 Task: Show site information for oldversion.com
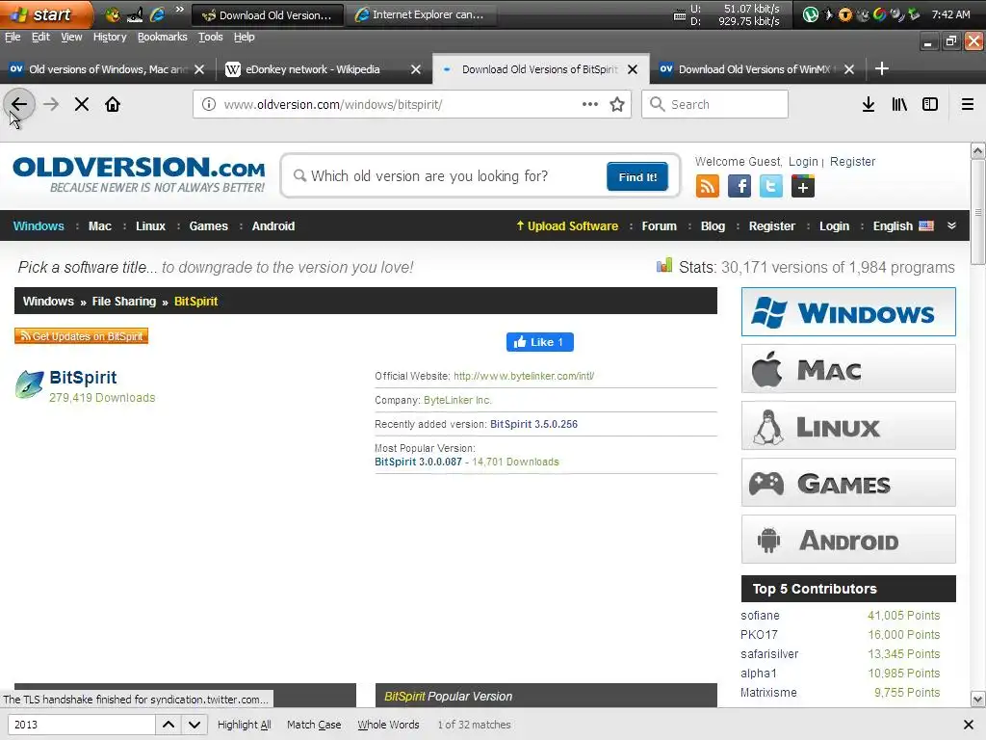pyautogui.click(x=209, y=104)
